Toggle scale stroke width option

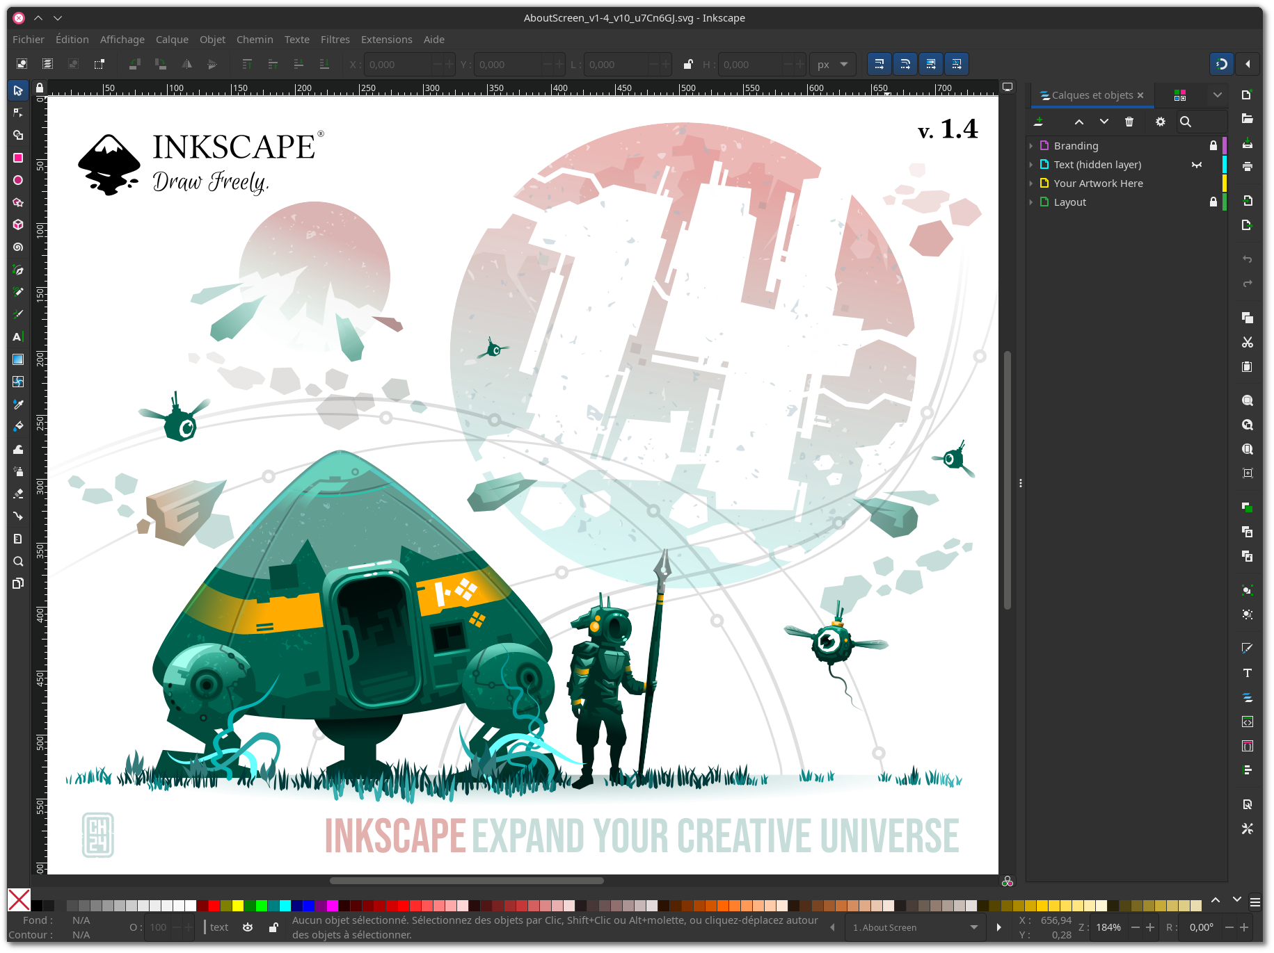coord(879,64)
